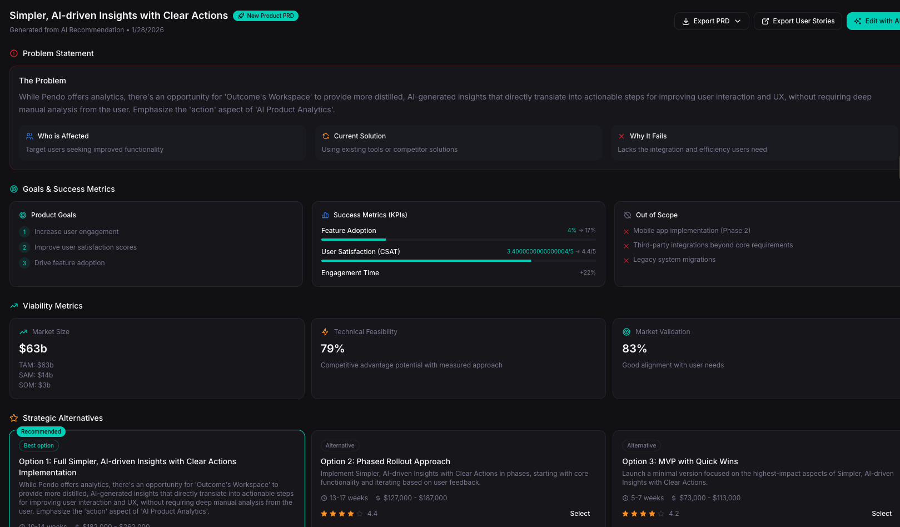Click the Engagement Time +22% value
This screenshot has height=527, width=900.
(588, 273)
